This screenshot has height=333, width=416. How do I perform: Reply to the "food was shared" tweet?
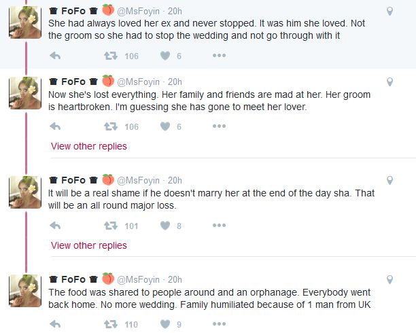(x=56, y=325)
